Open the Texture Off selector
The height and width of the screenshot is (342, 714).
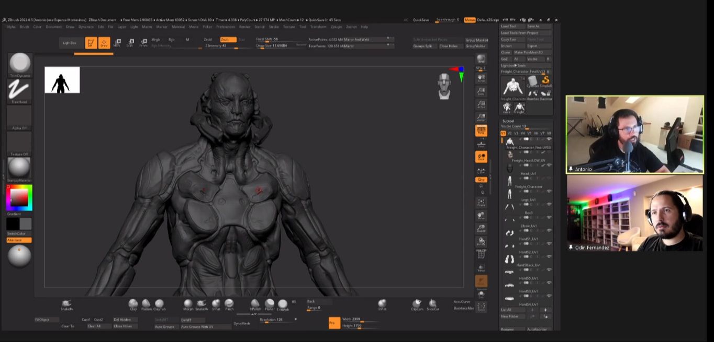(20, 144)
